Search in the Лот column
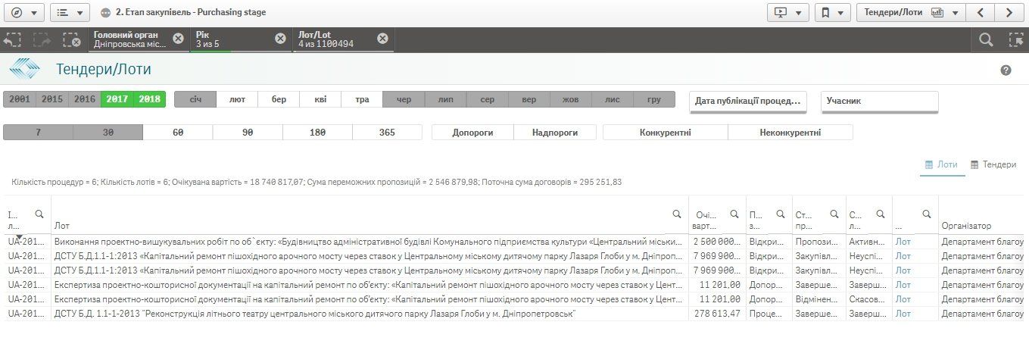Screen dimensions: 1029x347 click(677, 214)
